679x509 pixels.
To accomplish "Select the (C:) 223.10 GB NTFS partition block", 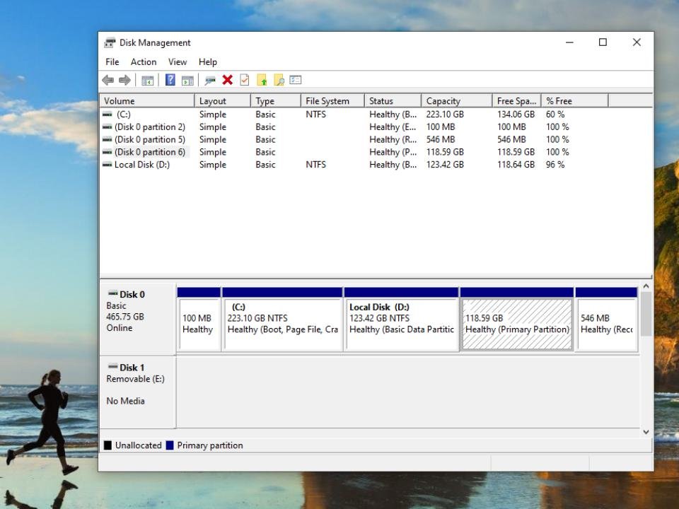I will click(282, 320).
